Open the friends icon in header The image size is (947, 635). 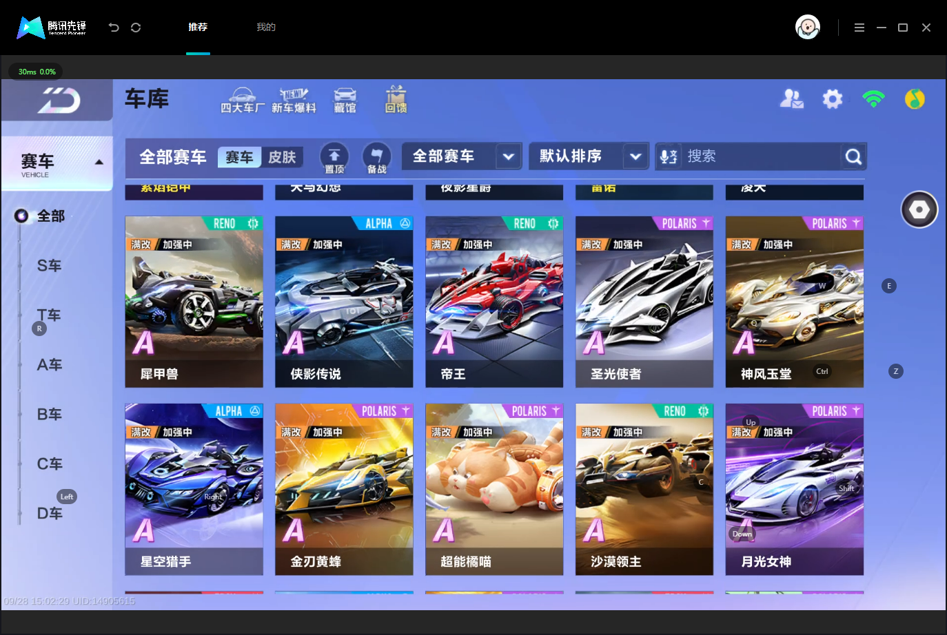[791, 99]
